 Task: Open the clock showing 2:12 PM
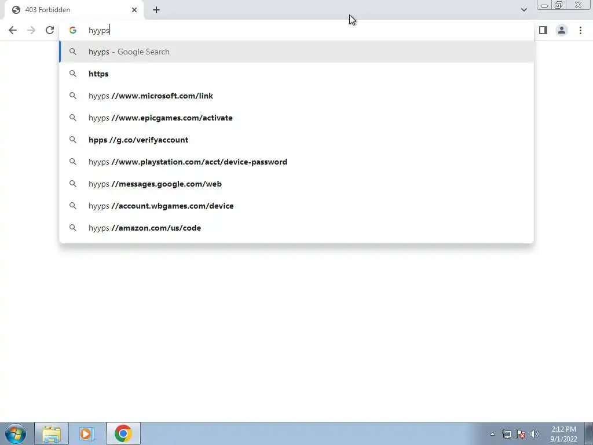(x=563, y=434)
